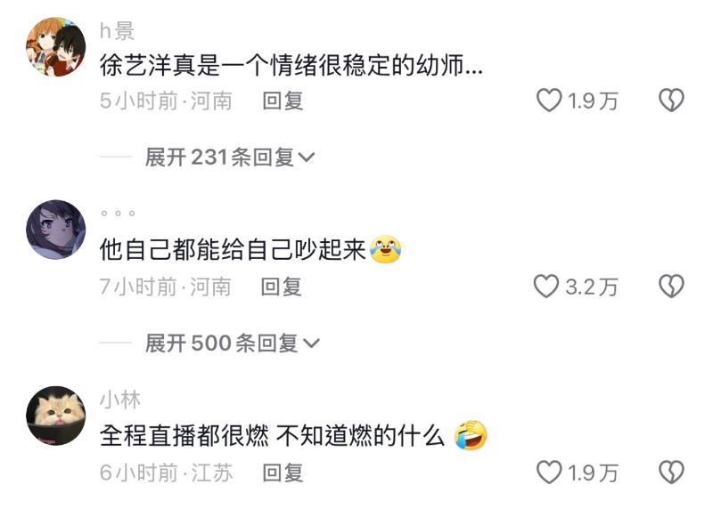Image resolution: width=713 pixels, height=509 pixels.
Task: Click chevron next to 展开231条回复
Action: [307, 158]
